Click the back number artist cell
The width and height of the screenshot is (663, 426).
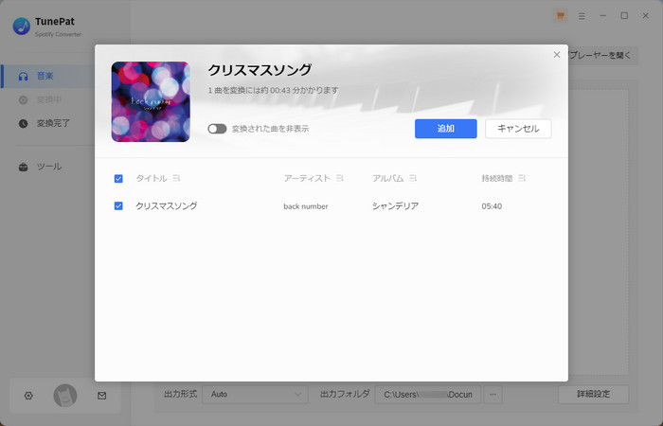[306, 206]
